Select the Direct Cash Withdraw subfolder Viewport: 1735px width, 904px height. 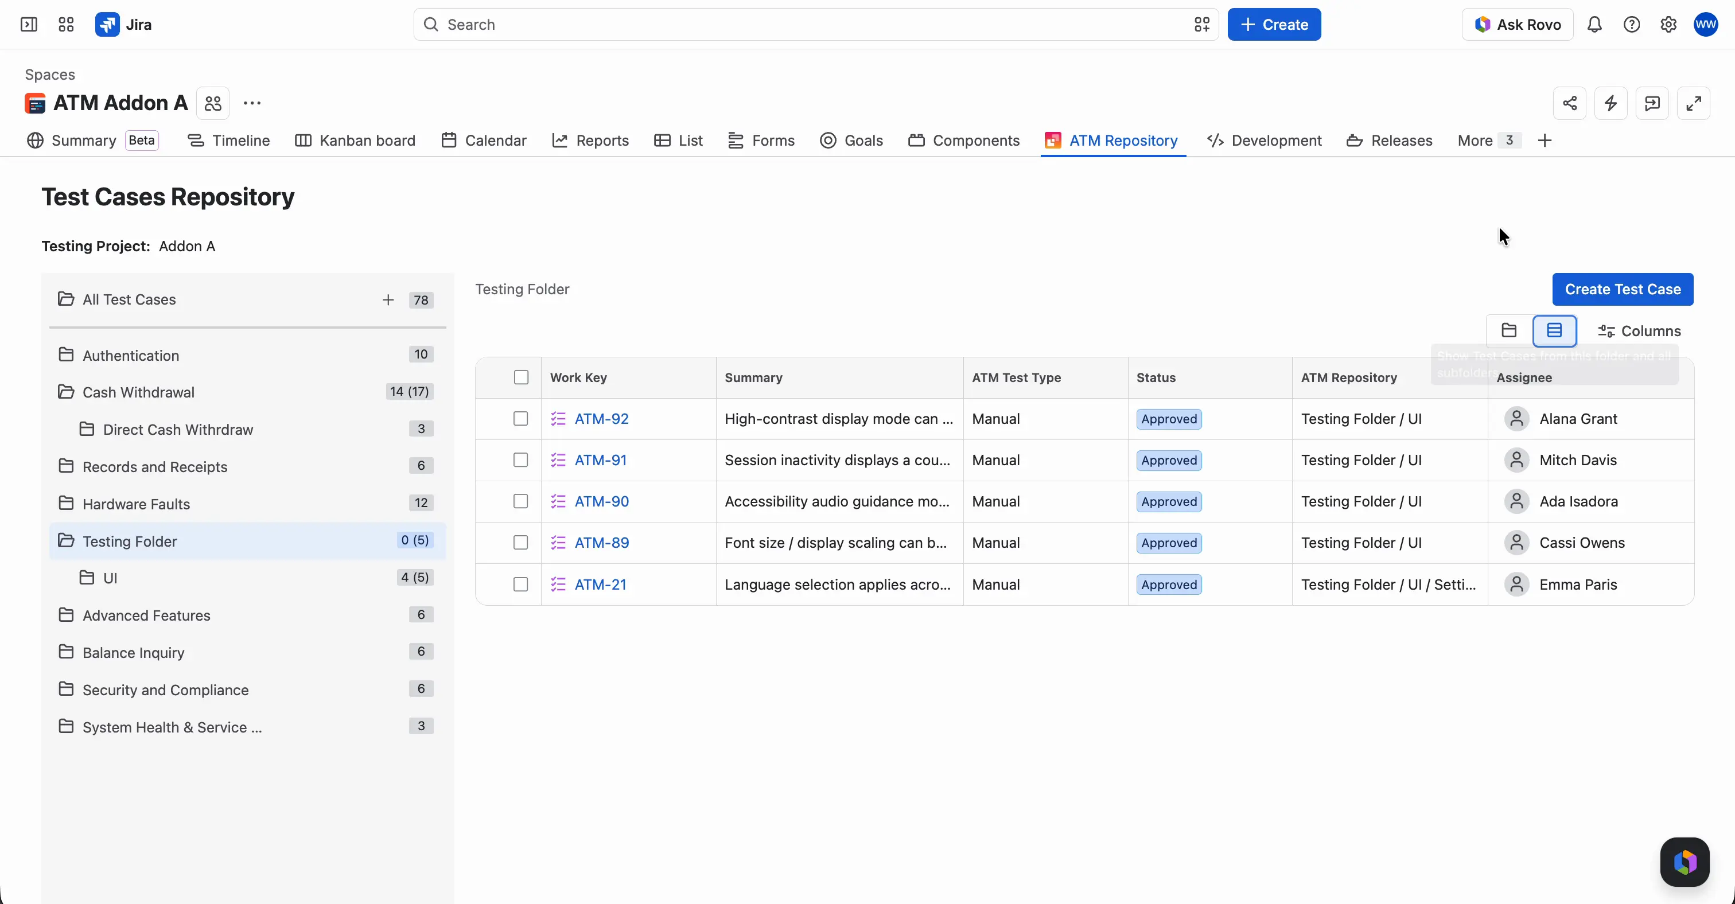[x=247, y=430]
